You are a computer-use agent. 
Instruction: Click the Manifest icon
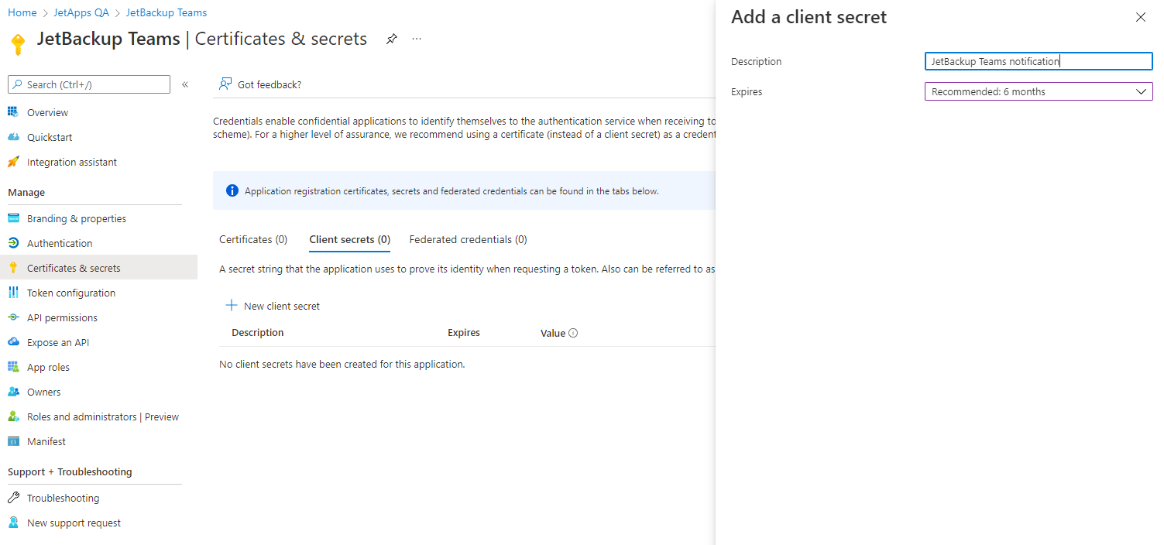[13, 441]
